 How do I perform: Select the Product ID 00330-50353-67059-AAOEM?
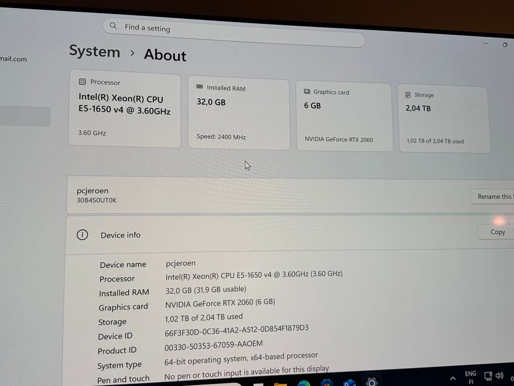[214, 345]
